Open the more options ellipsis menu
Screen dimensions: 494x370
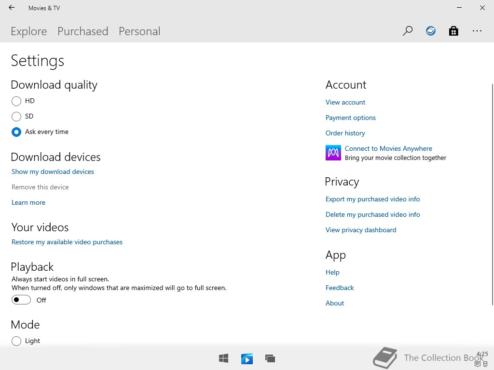(477, 31)
